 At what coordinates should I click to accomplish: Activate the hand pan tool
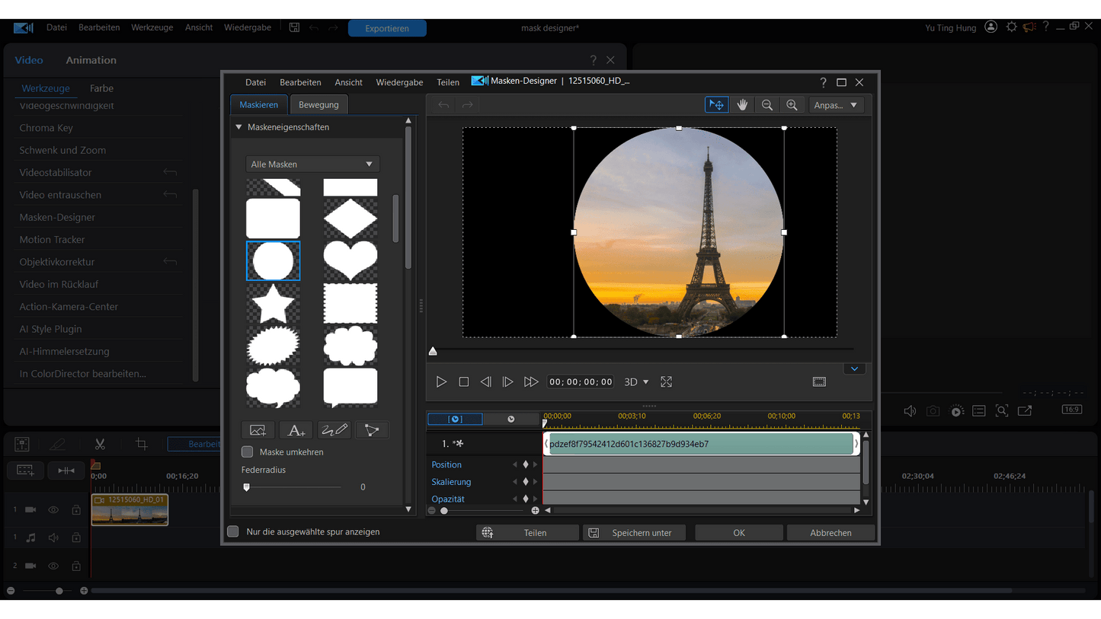point(742,105)
